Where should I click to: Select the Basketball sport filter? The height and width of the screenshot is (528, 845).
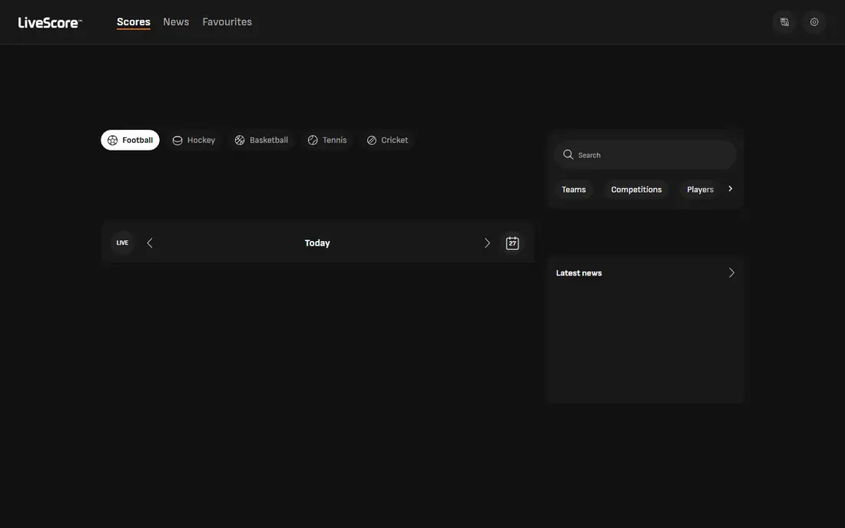click(x=261, y=140)
